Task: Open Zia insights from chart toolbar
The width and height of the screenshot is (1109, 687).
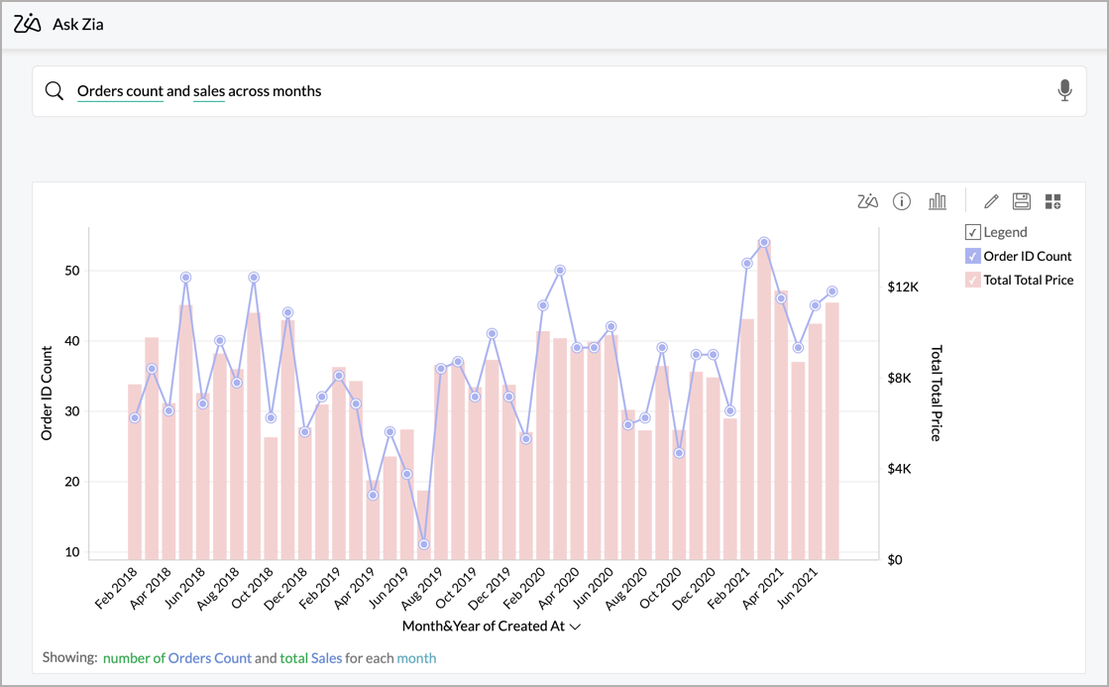Action: [x=867, y=201]
